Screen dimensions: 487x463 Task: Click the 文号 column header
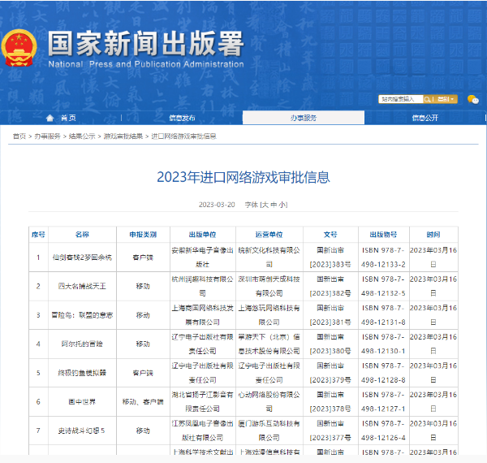tap(330, 235)
